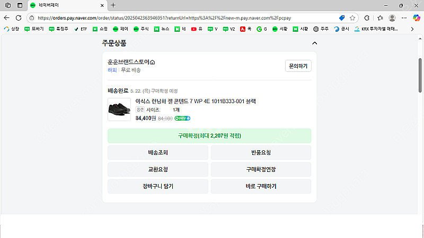The width and height of the screenshot is (424, 238).
Task: View site information lock icon
Action: (32, 18)
